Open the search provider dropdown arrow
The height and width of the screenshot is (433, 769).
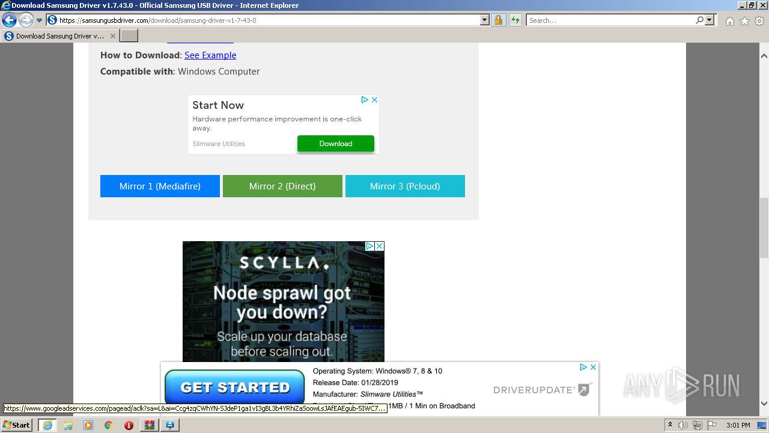(x=710, y=20)
